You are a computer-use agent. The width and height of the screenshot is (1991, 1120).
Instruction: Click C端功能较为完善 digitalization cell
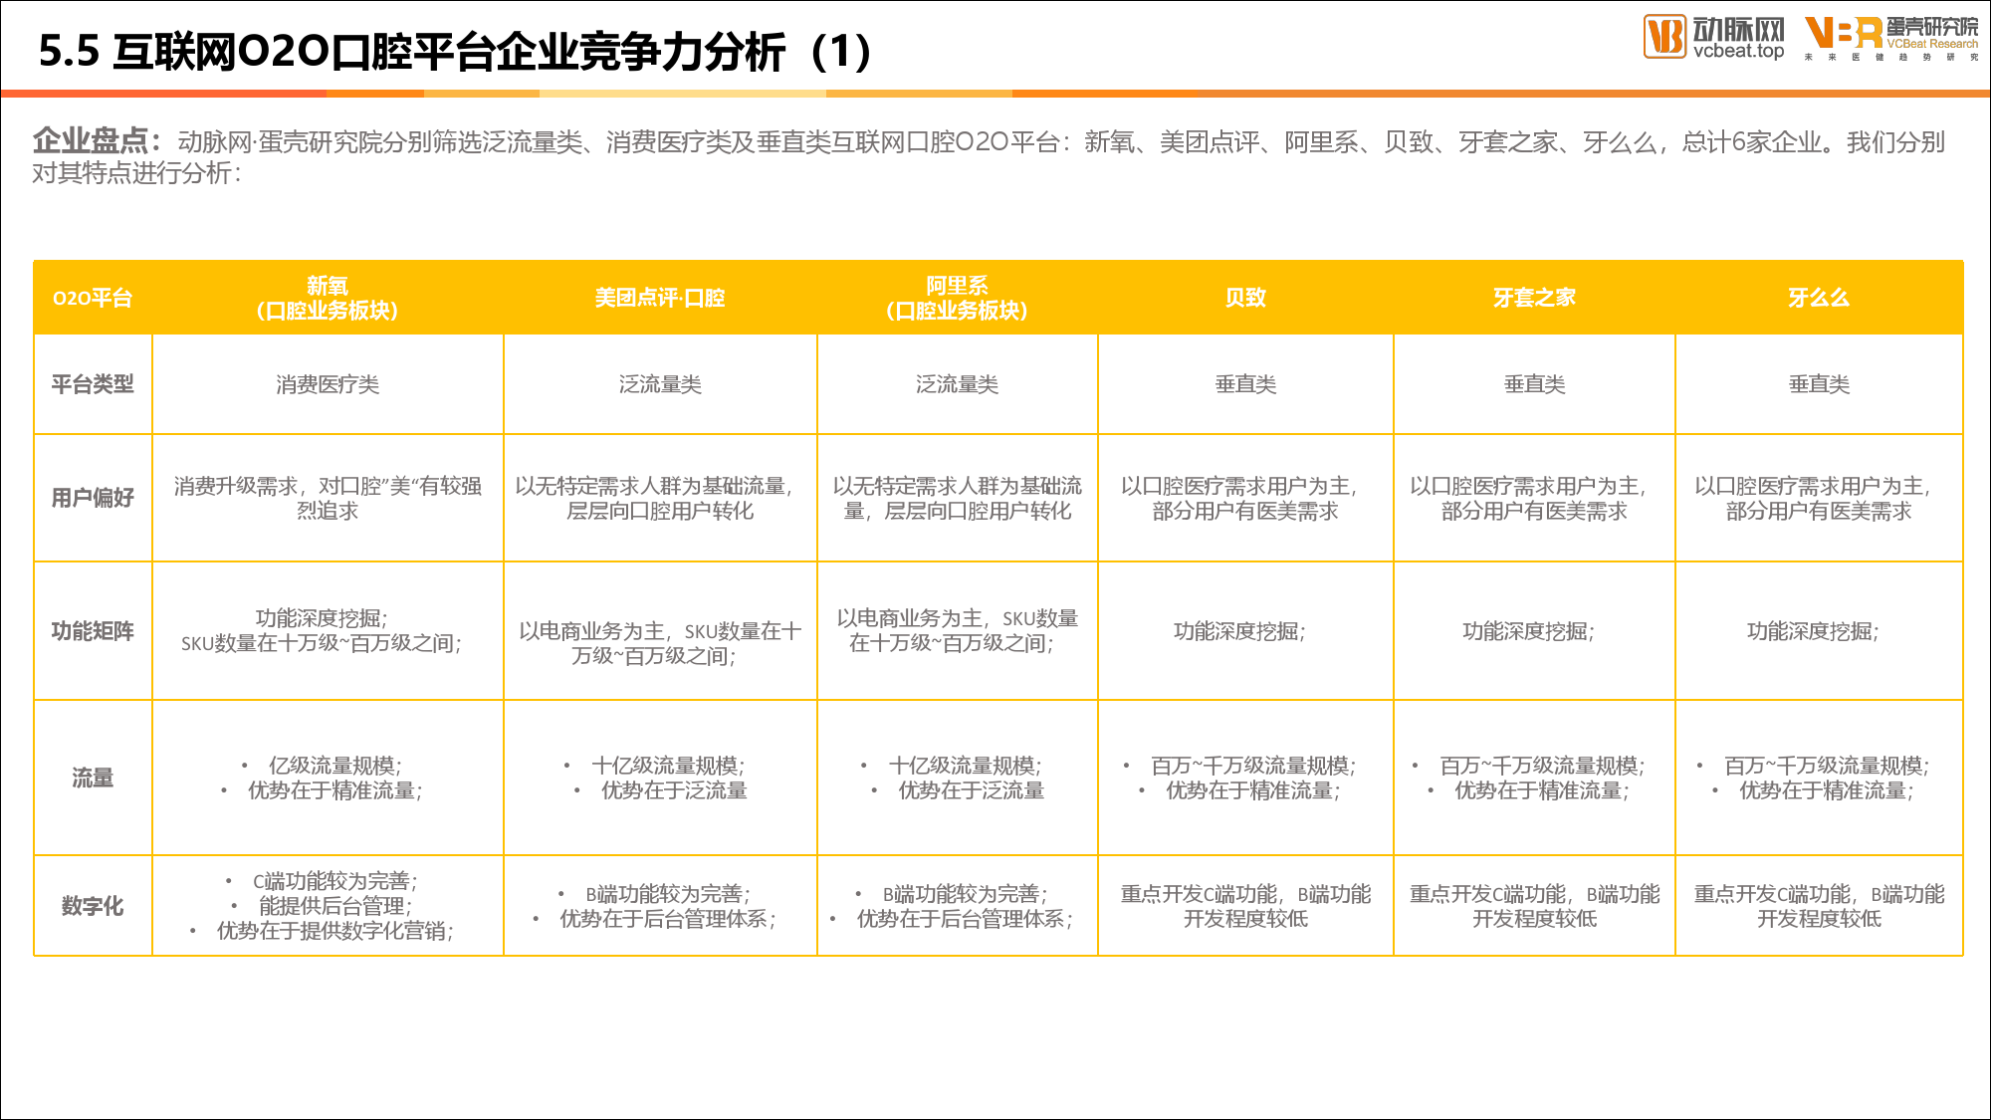click(328, 906)
